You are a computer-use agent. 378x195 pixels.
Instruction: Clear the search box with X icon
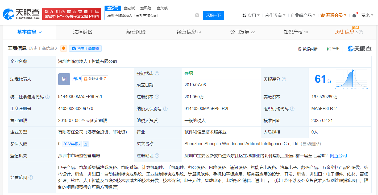(x=197, y=15)
